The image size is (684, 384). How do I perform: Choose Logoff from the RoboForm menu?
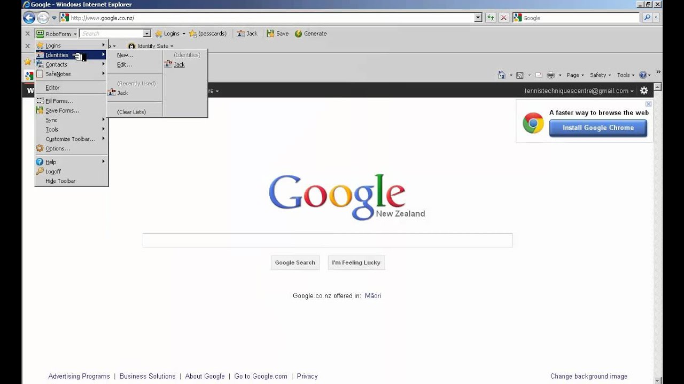coord(72,172)
